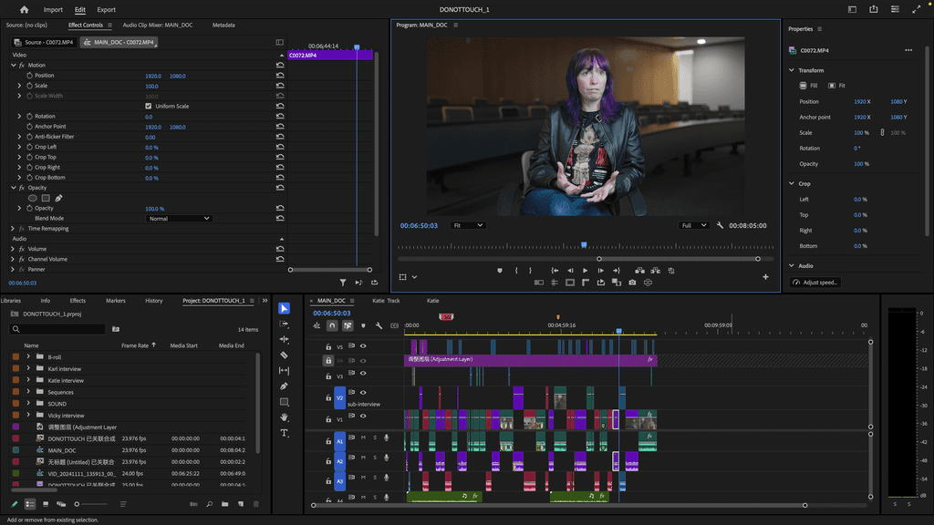Expand the B-roll bin
The image size is (934, 525).
[28, 357]
